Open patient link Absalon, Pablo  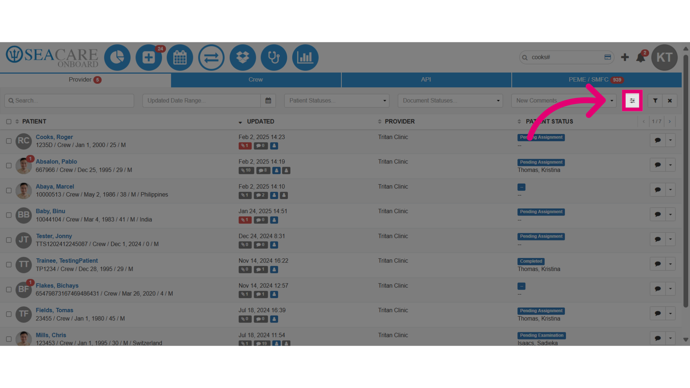point(56,162)
